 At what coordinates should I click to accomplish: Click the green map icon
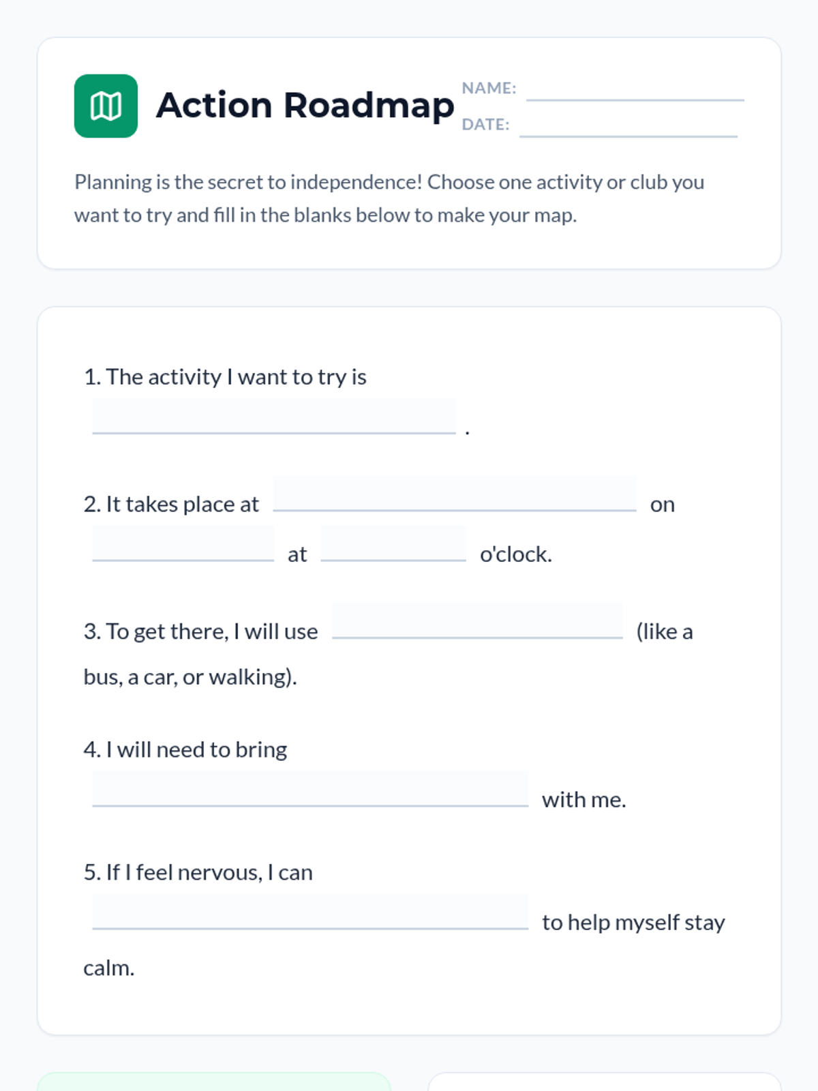(x=106, y=106)
